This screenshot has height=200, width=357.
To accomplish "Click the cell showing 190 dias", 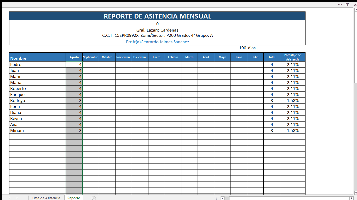I will [247, 48].
